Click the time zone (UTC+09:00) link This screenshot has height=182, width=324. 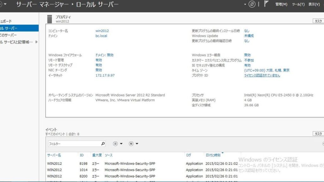[x=267, y=70]
